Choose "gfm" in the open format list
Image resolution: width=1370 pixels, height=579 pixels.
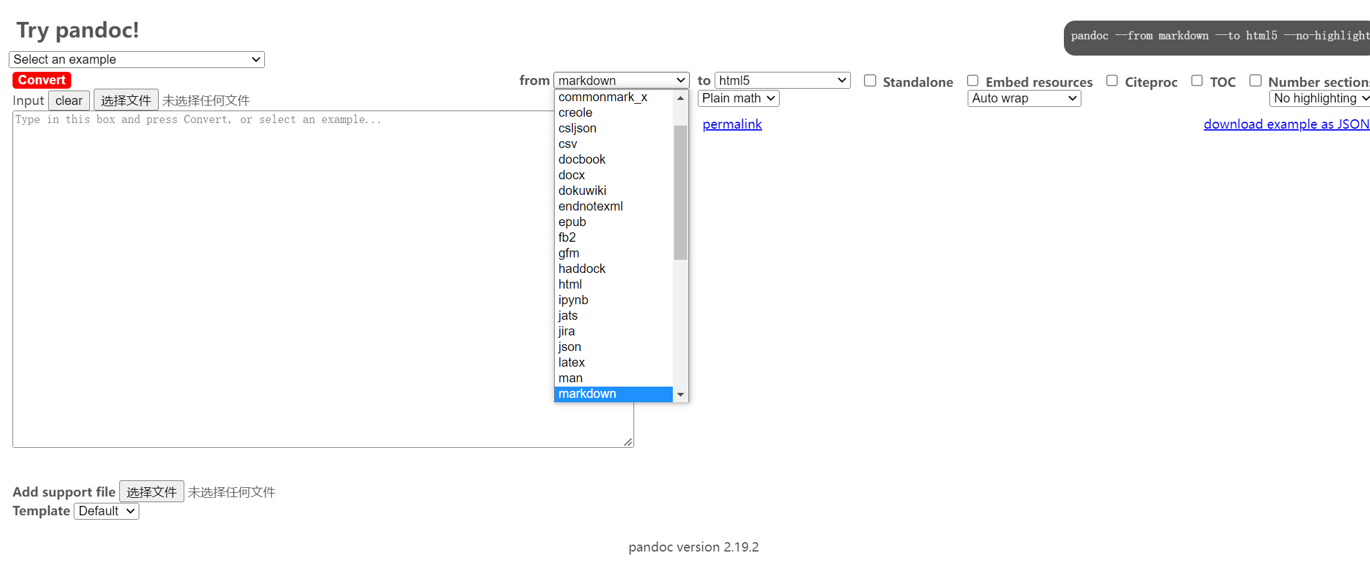tap(569, 253)
